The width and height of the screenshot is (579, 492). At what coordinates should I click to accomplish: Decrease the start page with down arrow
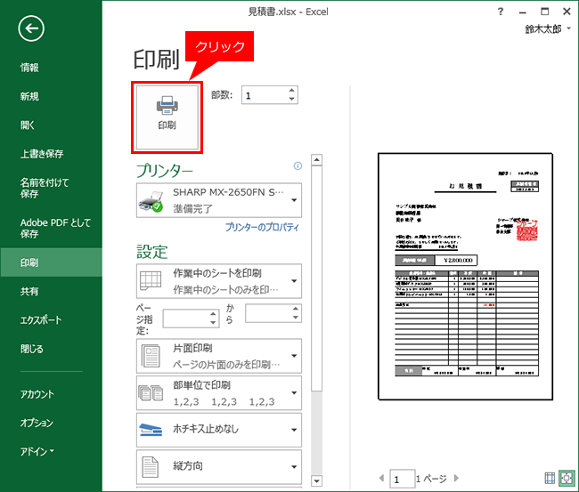[x=213, y=323]
